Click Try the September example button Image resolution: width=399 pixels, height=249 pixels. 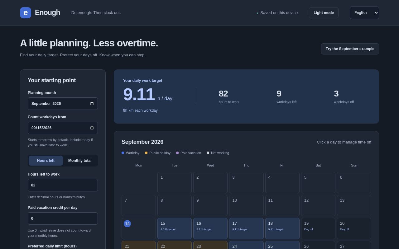tap(350, 49)
